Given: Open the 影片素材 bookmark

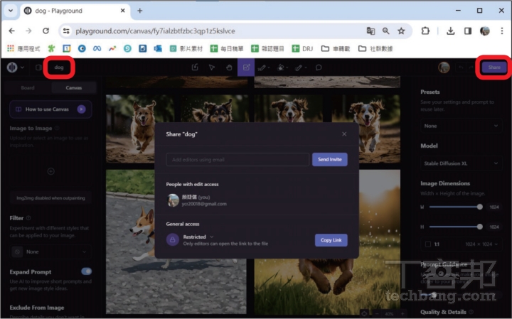Looking at the screenshot, I should pos(186,48).
